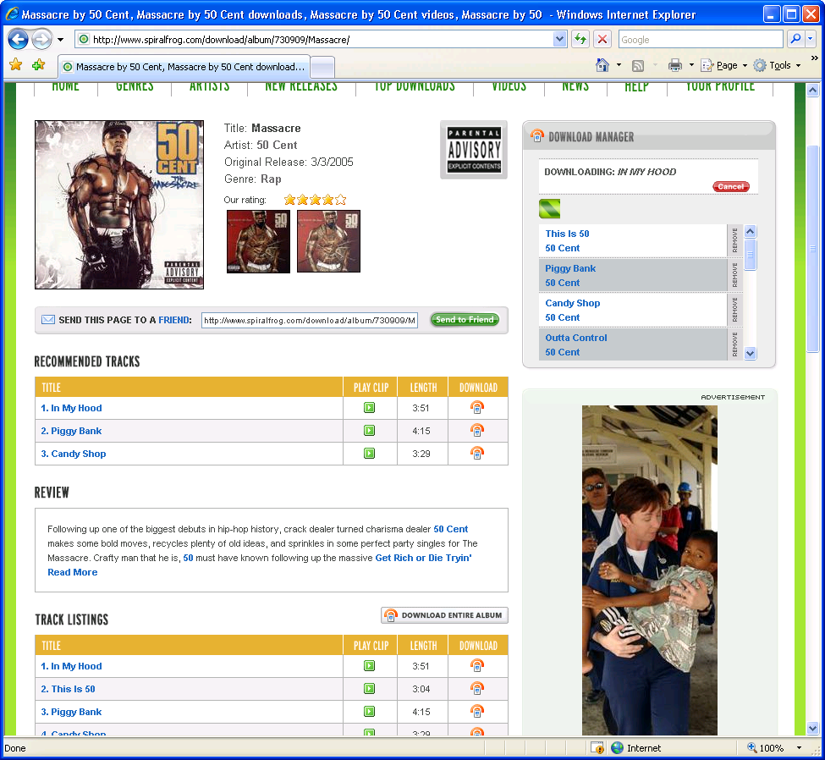The width and height of the screenshot is (825, 760).
Task: Open the Page menu dropdown
Action: pyautogui.click(x=724, y=65)
